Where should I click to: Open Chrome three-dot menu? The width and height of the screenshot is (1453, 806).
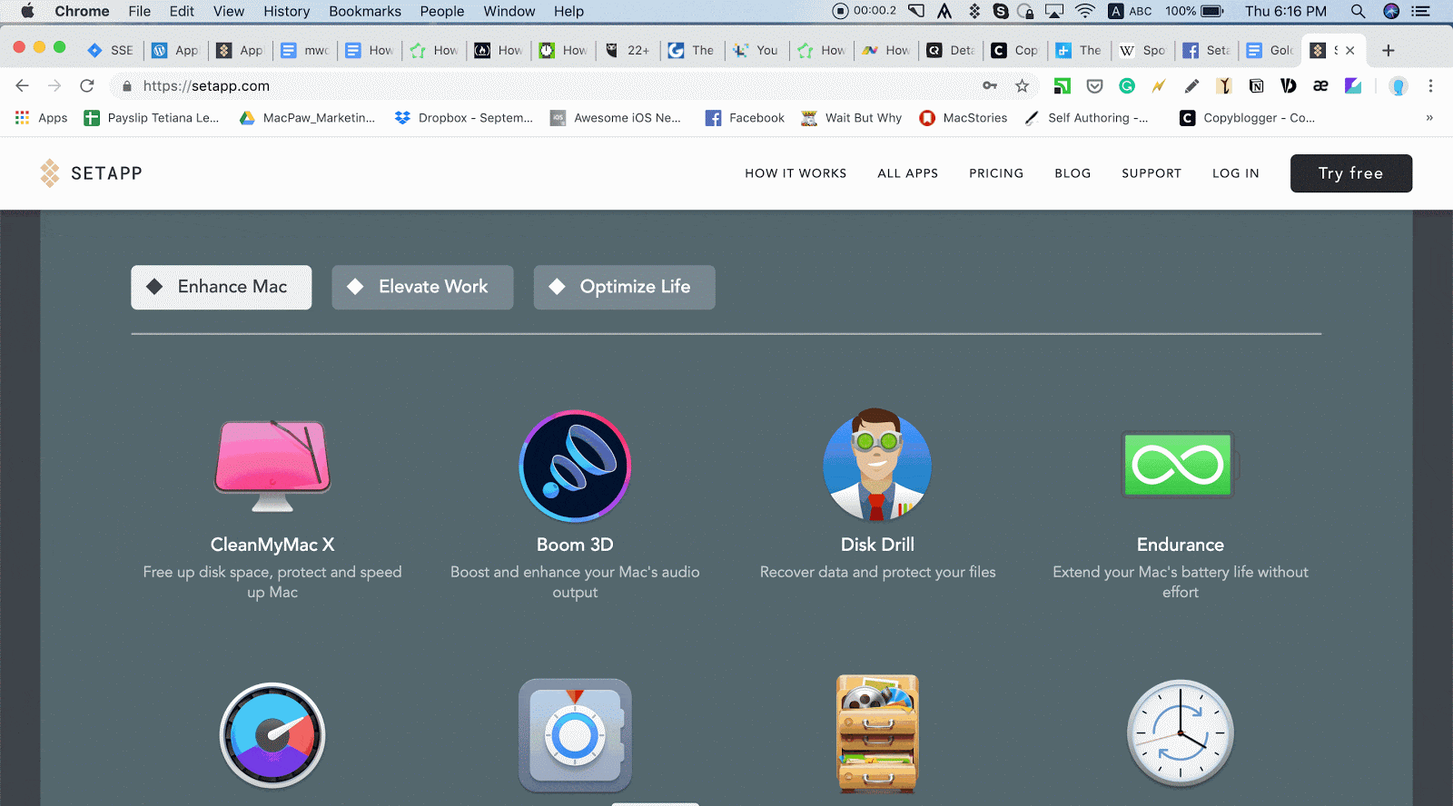point(1430,85)
